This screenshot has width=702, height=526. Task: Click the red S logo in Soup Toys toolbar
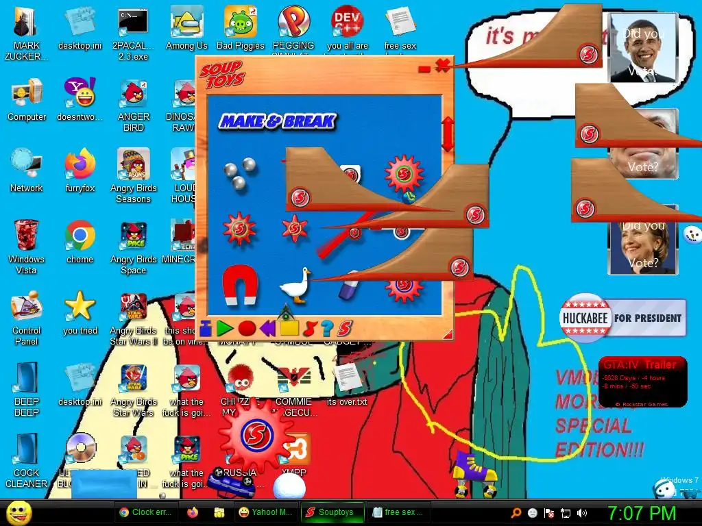coord(345,328)
